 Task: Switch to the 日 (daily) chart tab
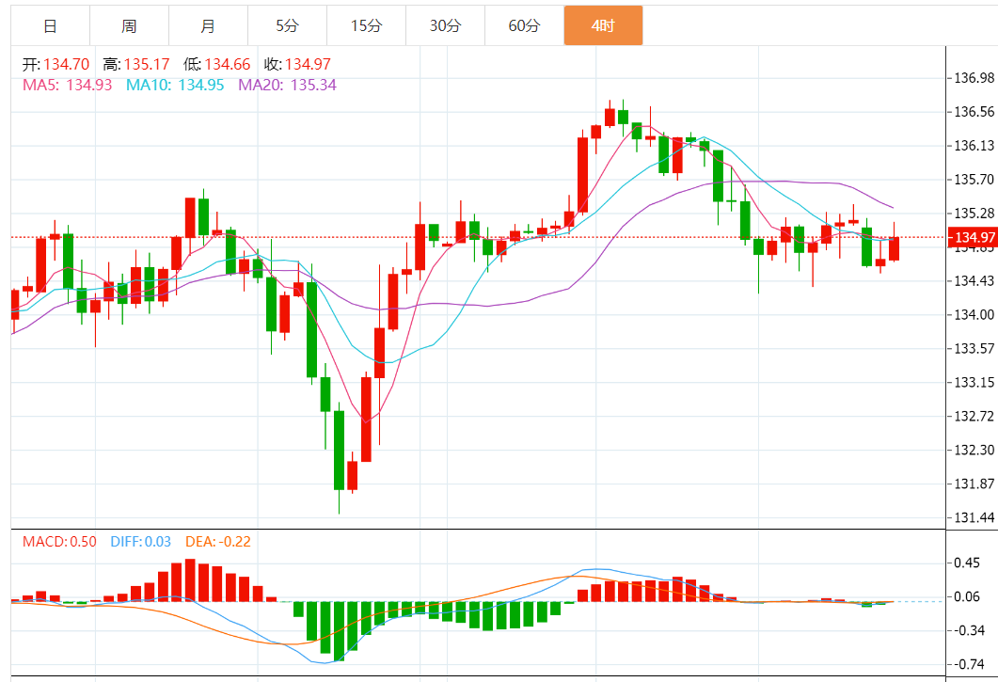coord(50,25)
